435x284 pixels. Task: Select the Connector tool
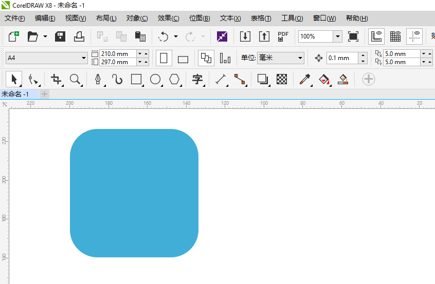[240, 79]
